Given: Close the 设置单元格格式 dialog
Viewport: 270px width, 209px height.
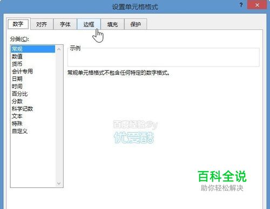Looking at the screenshot, I should 257,5.
